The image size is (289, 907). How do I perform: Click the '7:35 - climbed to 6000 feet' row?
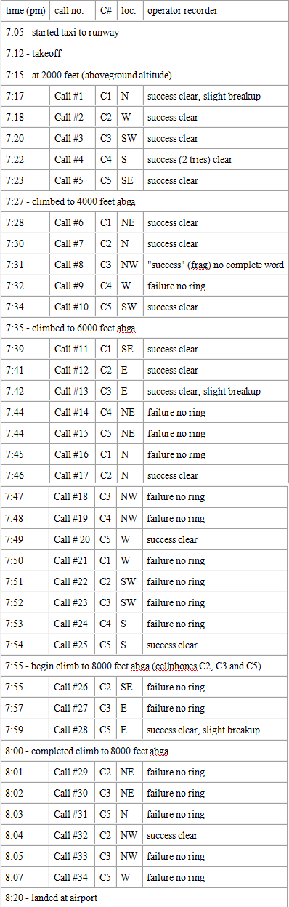(144, 328)
